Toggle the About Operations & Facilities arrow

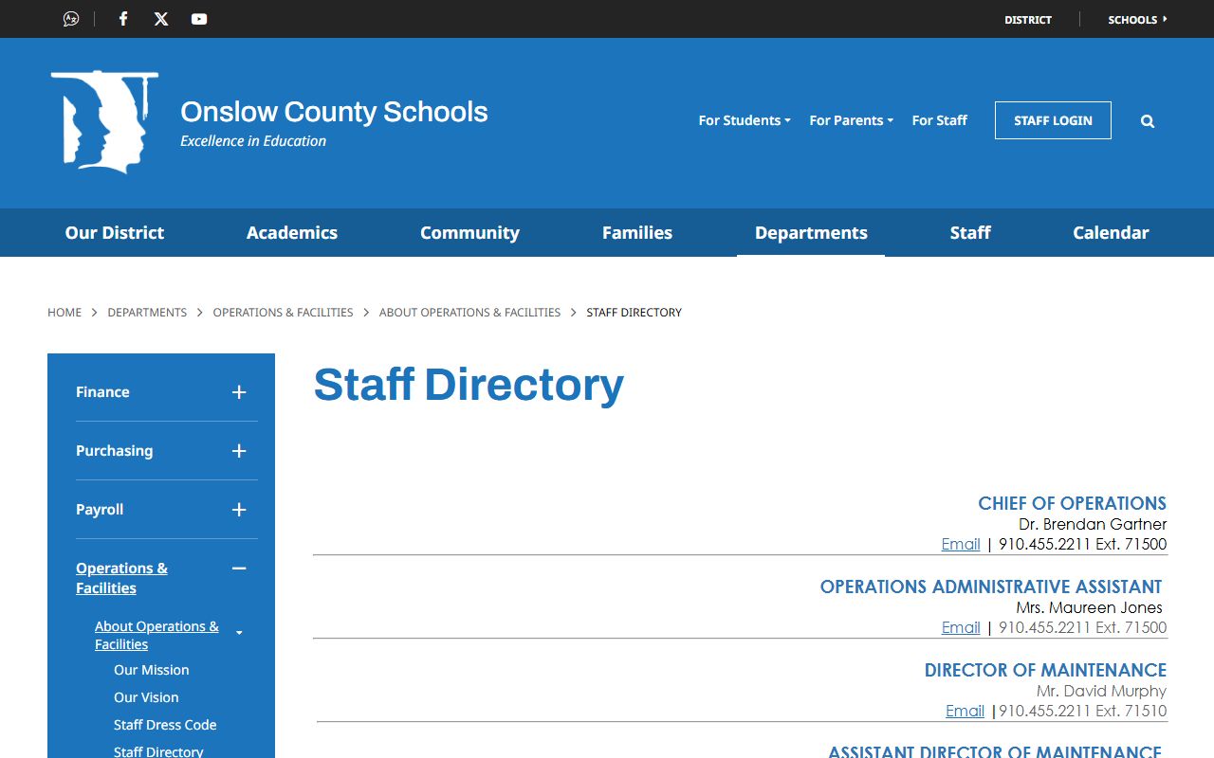coord(239,633)
